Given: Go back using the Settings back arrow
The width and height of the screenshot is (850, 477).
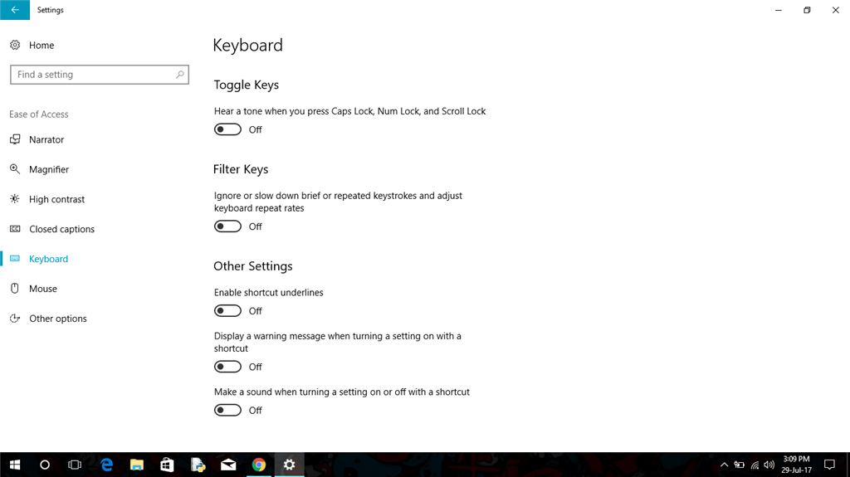Looking at the screenshot, I should 15,10.
